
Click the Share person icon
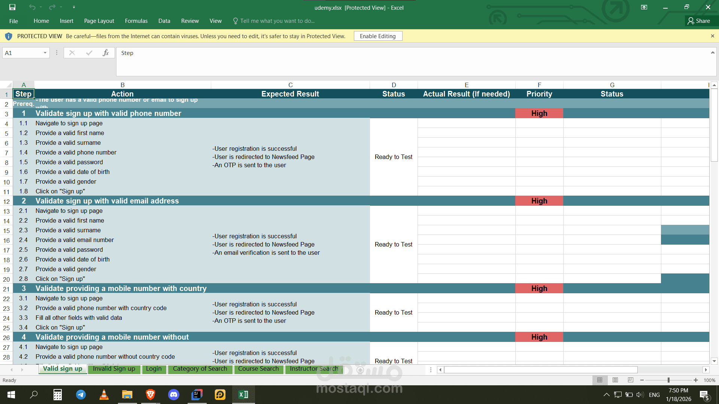(691, 21)
